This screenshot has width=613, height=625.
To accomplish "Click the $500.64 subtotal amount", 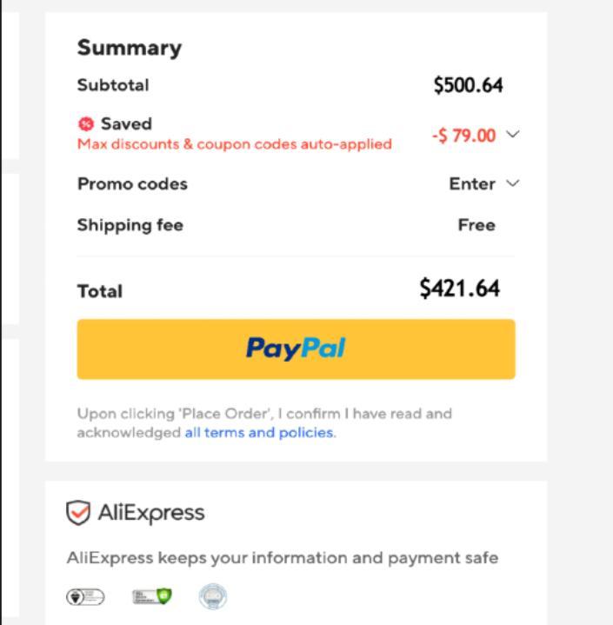I will [468, 85].
